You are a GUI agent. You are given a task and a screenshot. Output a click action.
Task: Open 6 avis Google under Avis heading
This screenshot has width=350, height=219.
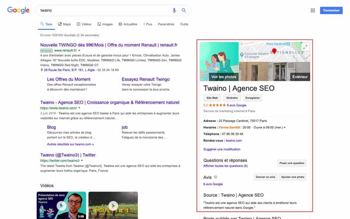pyautogui.click(x=213, y=184)
